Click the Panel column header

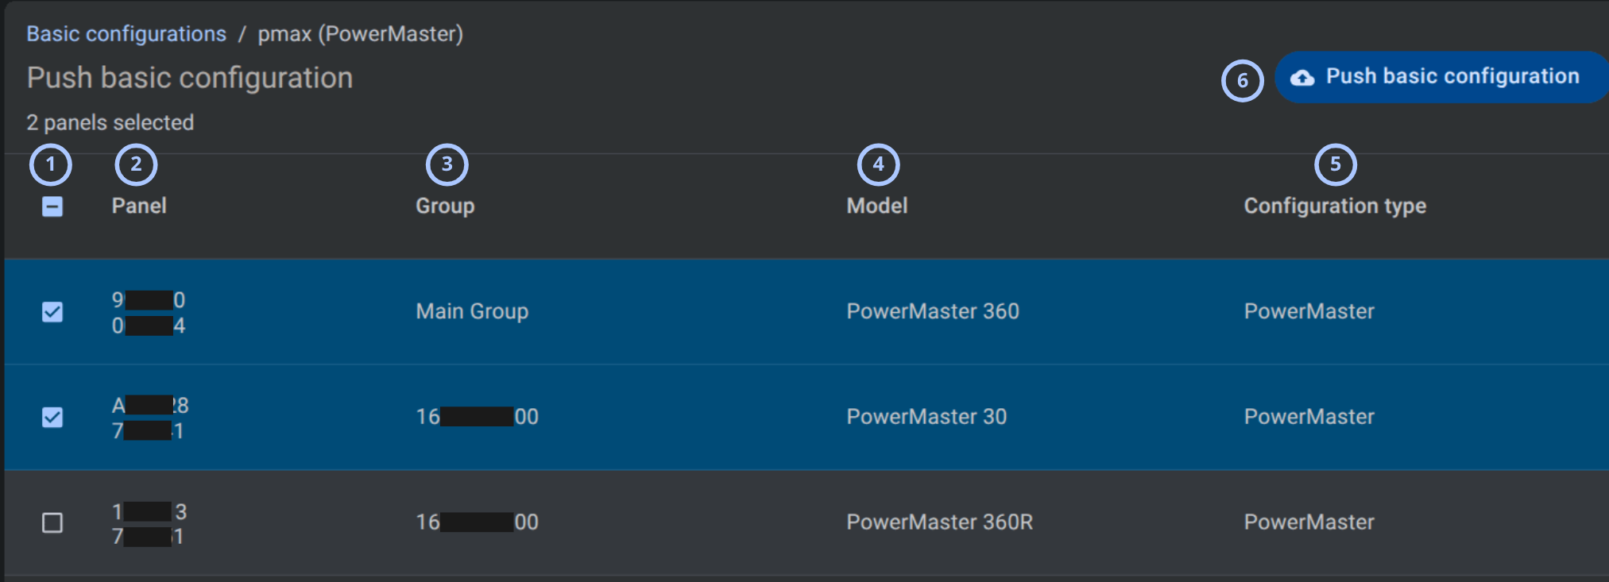[139, 206]
